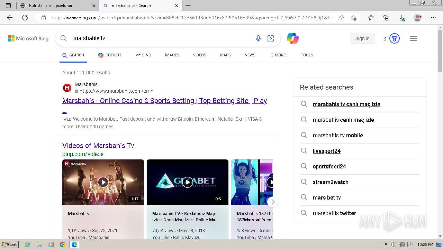Open Videos of Marsbahis Tv heading link
The image size is (443, 249).
tap(98, 146)
